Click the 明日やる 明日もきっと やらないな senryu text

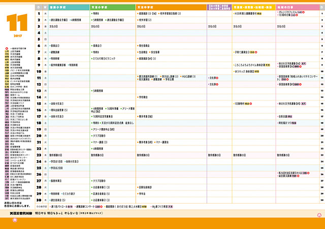coord(57,213)
